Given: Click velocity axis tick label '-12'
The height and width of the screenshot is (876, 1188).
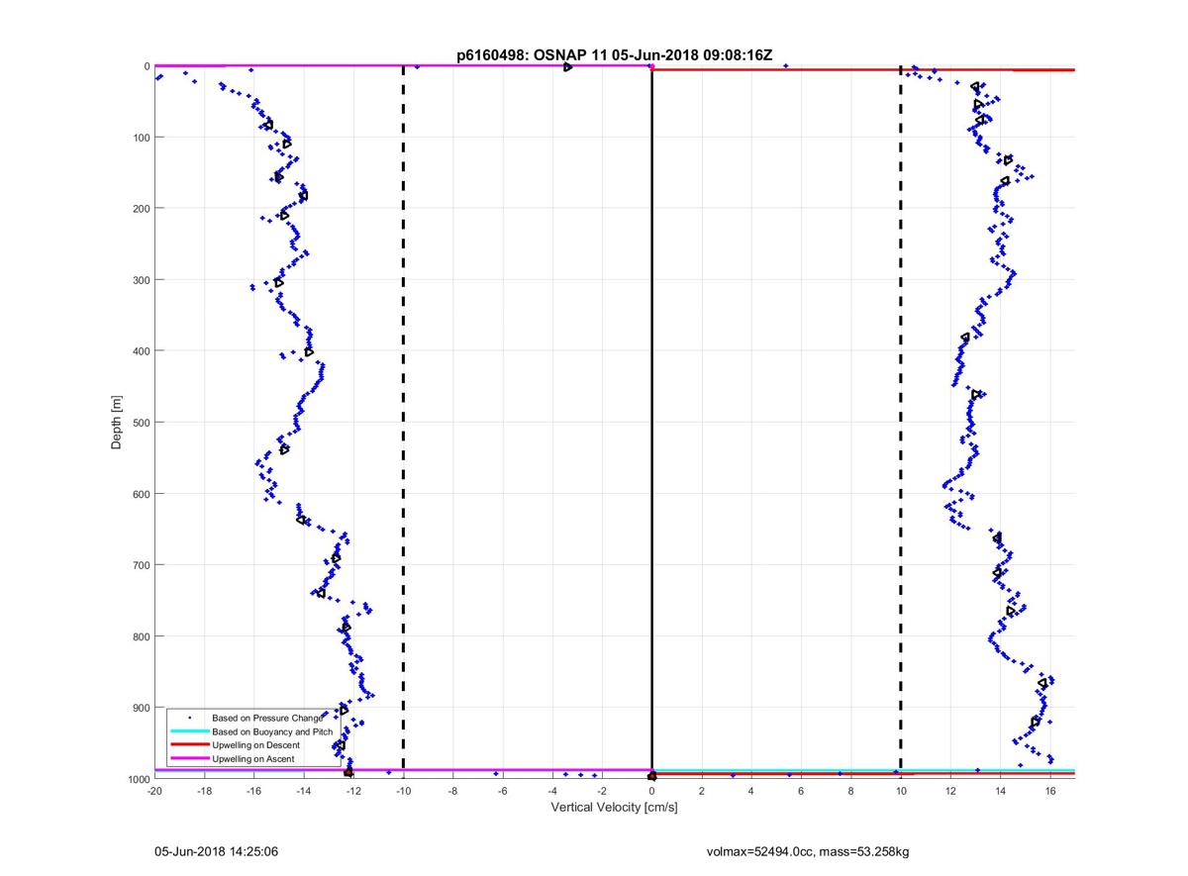Looking at the screenshot, I should (x=353, y=791).
